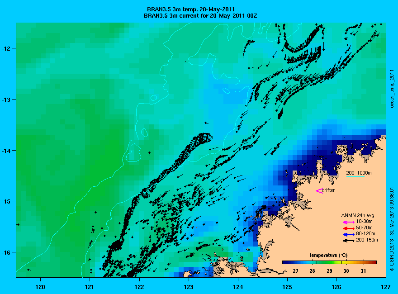Click the 'temperature (°C)' colorbar title
The height and width of the screenshot is (294, 398).
point(328,255)
